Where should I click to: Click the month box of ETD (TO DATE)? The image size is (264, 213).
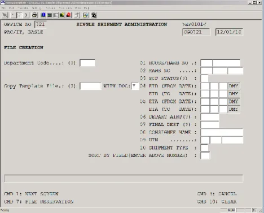214,94
